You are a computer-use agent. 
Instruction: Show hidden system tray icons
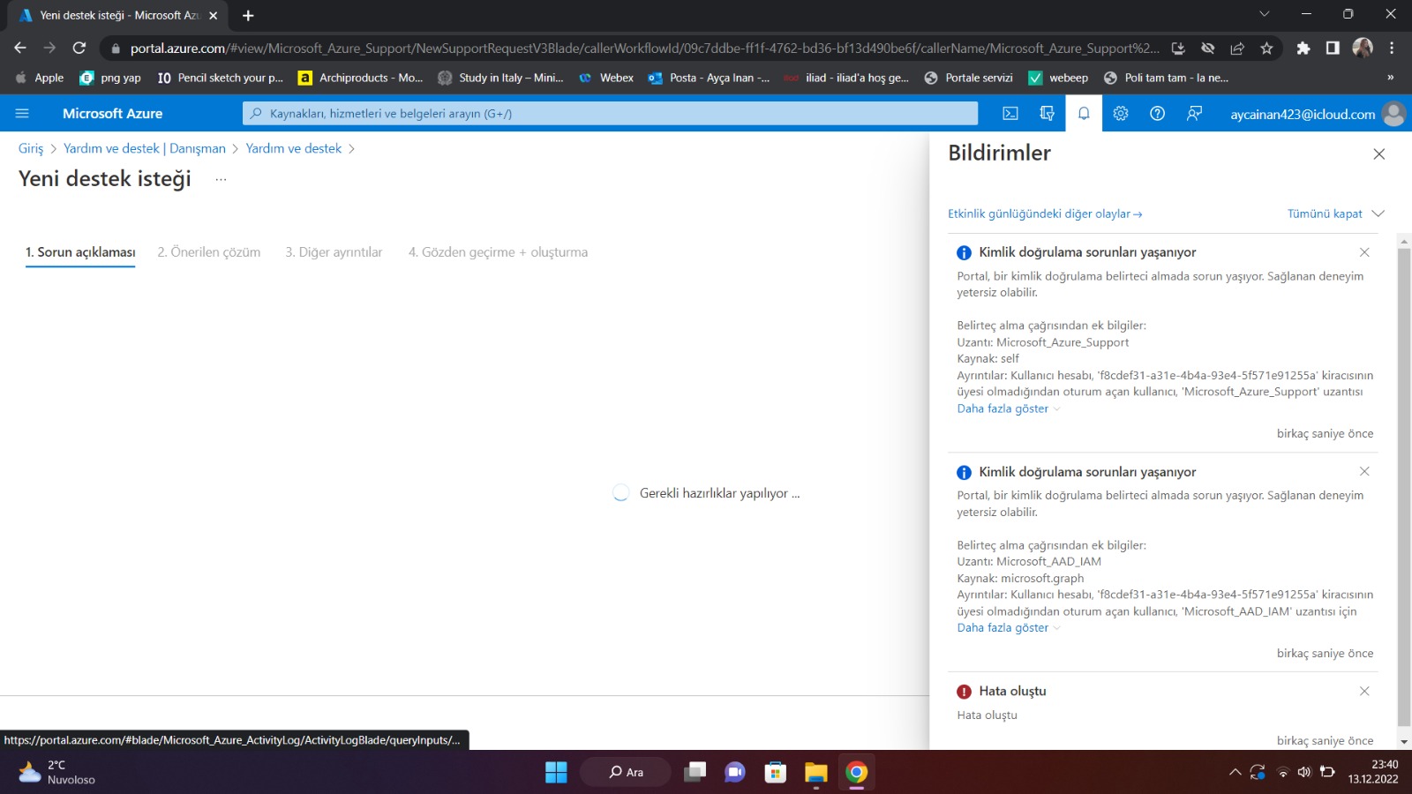(x=1235, y=772)
